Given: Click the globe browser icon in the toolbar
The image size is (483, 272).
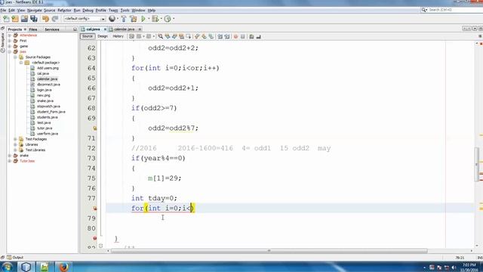Looking at the screenshot, I should point(112,19).
